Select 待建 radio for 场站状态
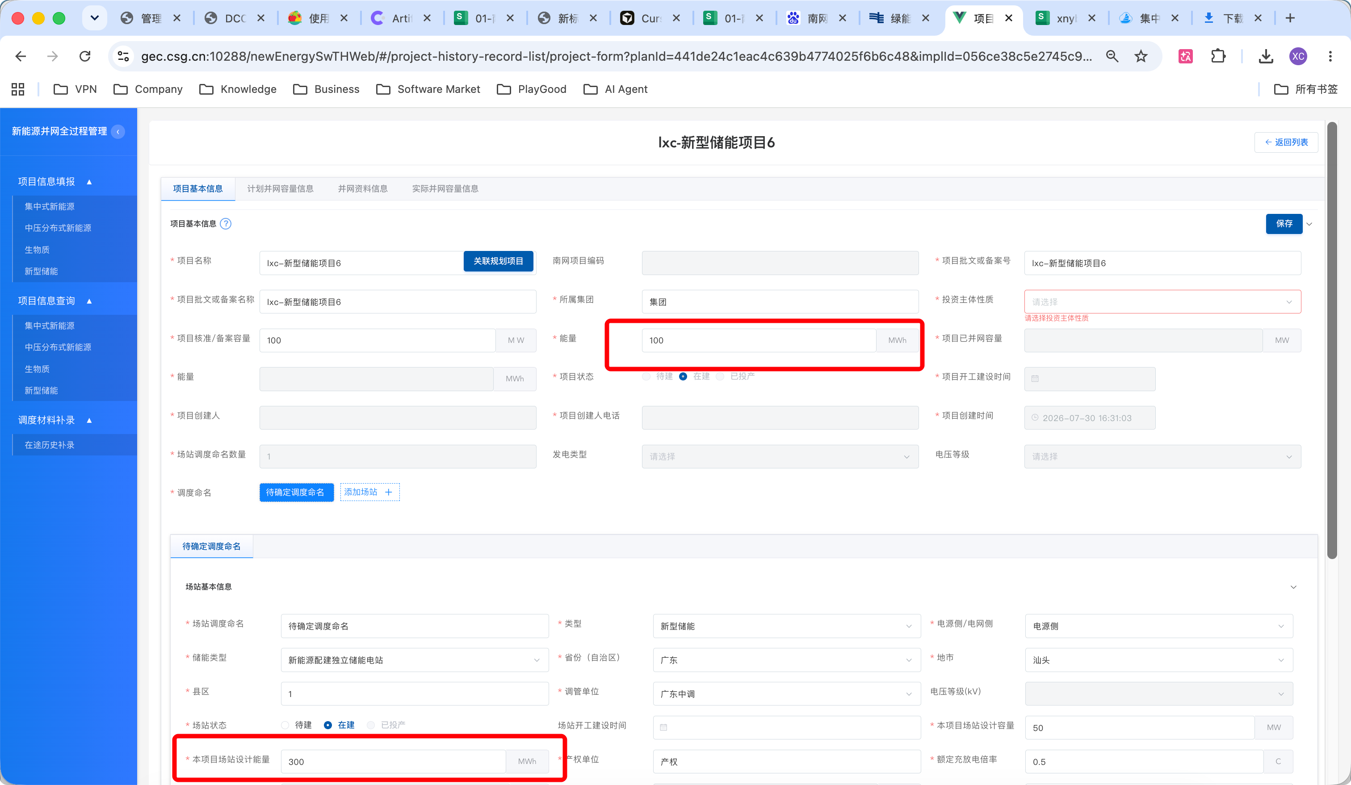The image size is (1351, 785). 285,725
